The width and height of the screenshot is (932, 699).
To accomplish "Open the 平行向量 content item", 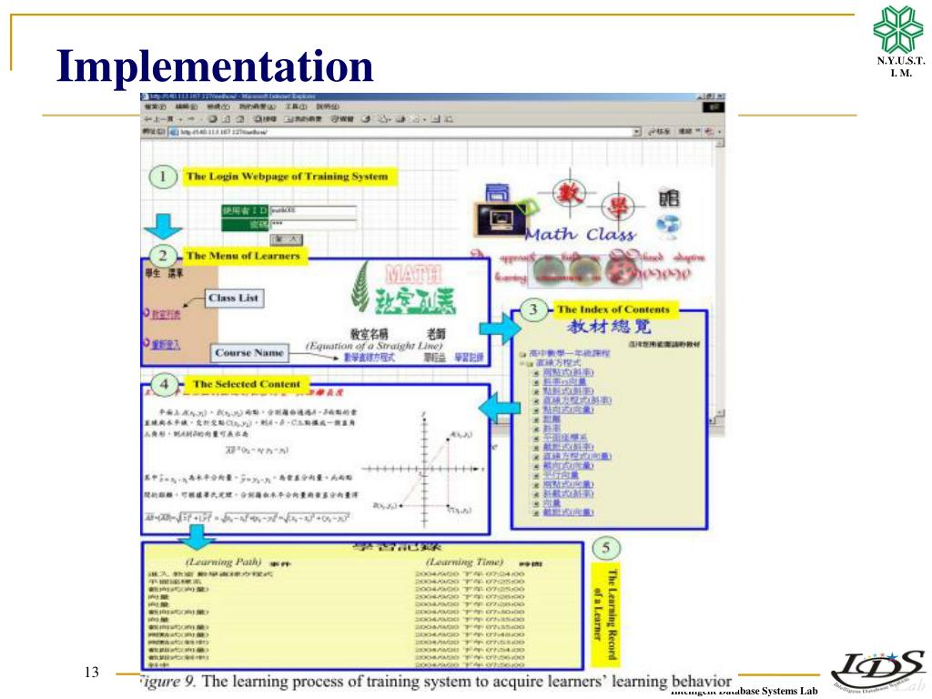I will pos(561,474).
